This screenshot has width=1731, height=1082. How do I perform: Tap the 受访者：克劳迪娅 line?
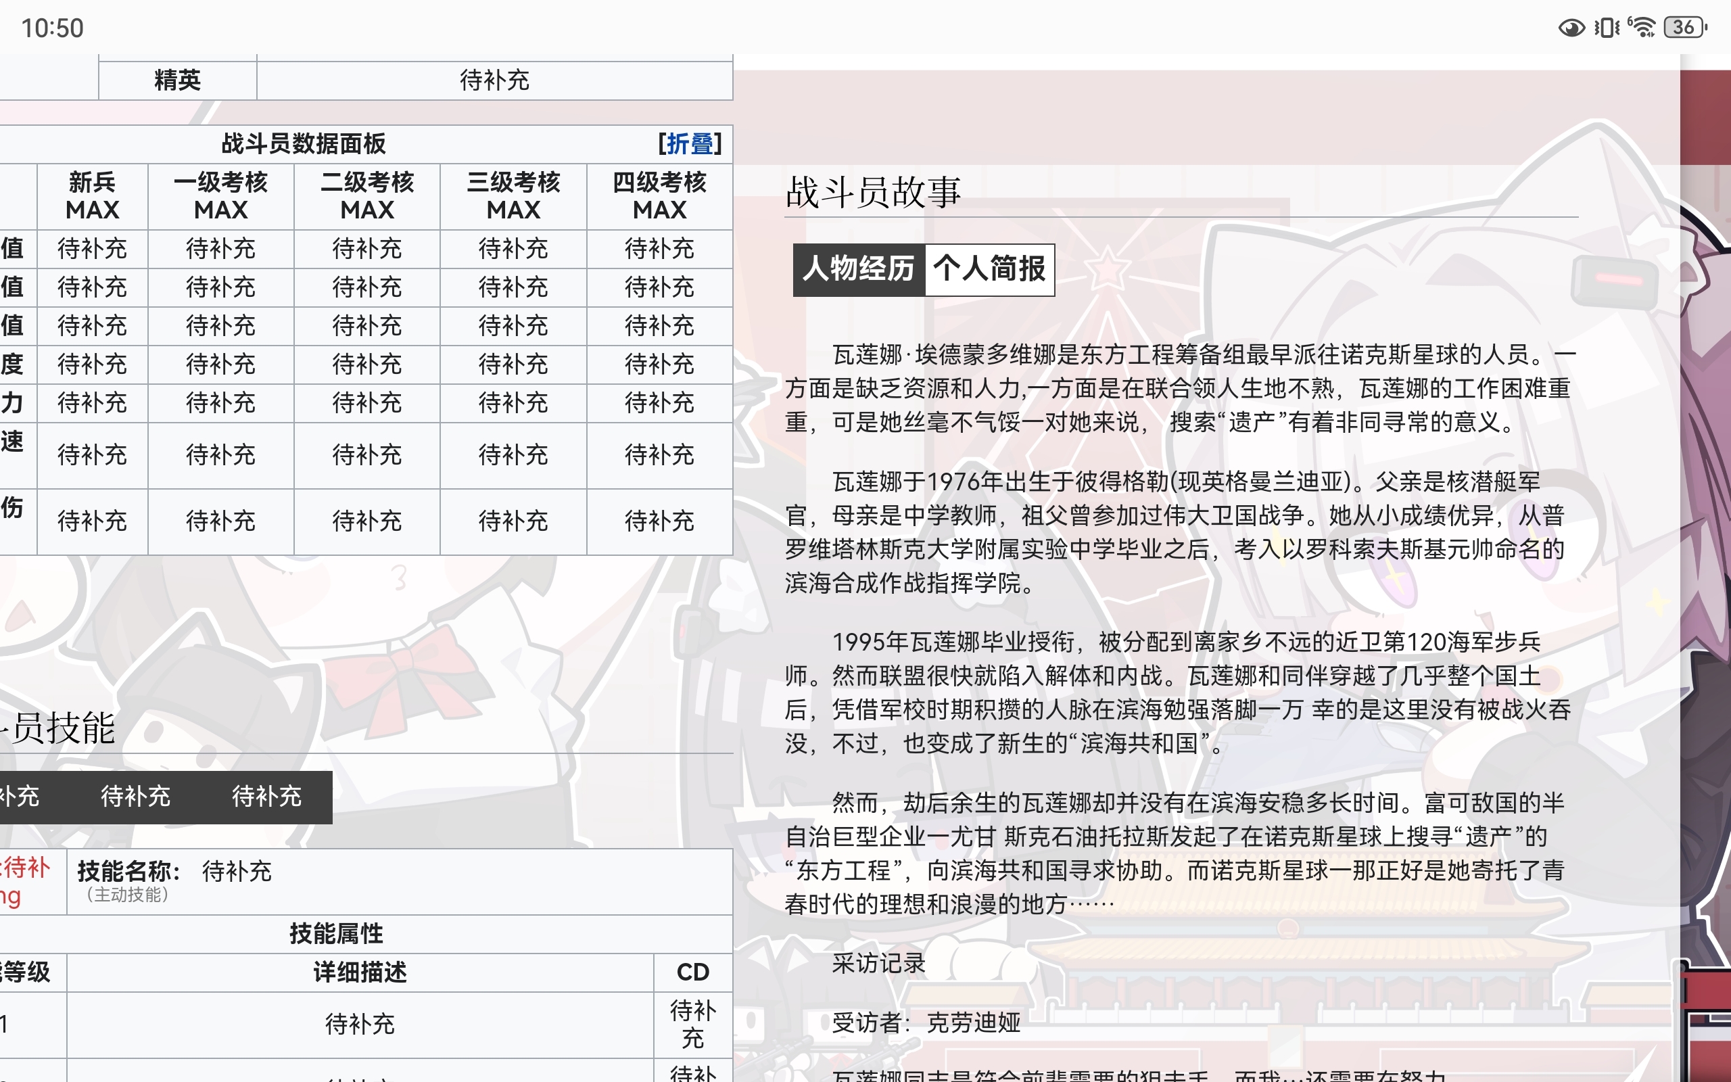click(x=926, y=1023)
